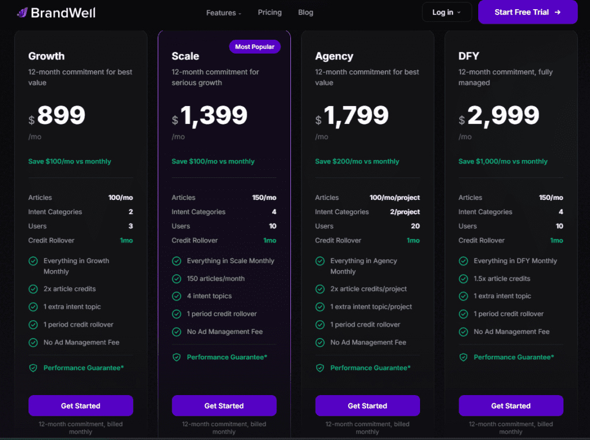Click the shield icon beside Scale Performance Guarantee

[176, 358]
